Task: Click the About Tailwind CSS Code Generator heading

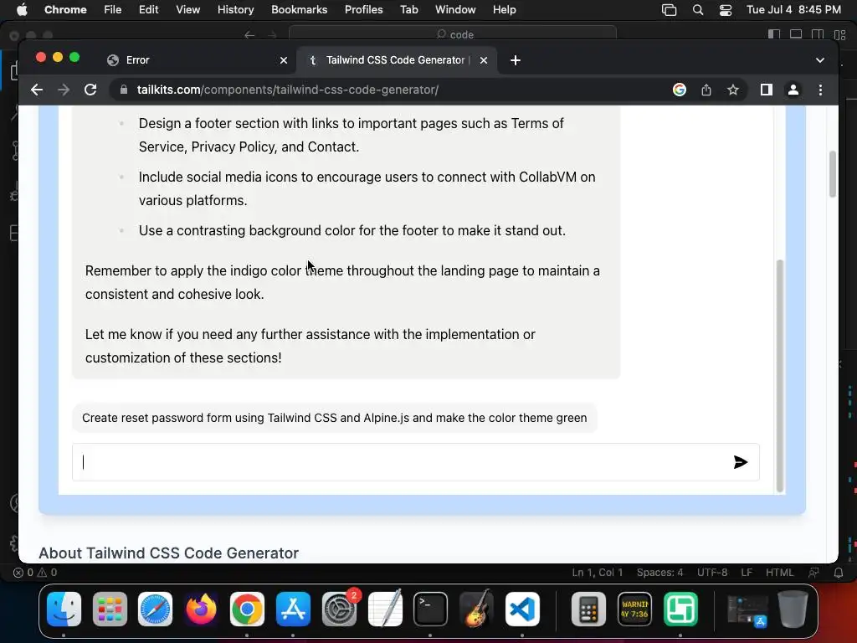Action: pos(168,553)
